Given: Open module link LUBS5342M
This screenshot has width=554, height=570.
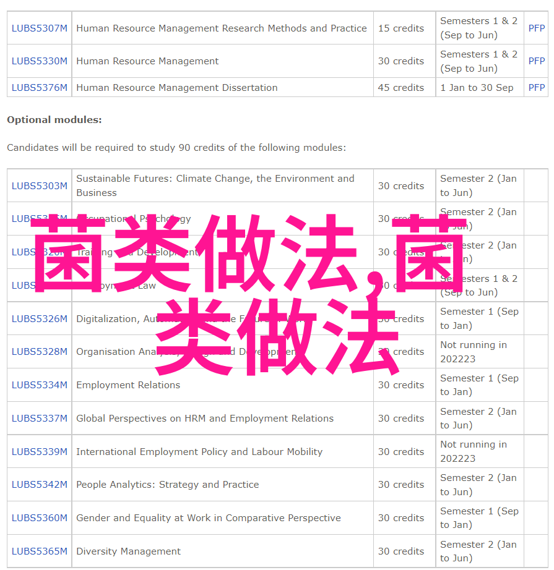Looking at the screenshot, I should tap(40, 485).
